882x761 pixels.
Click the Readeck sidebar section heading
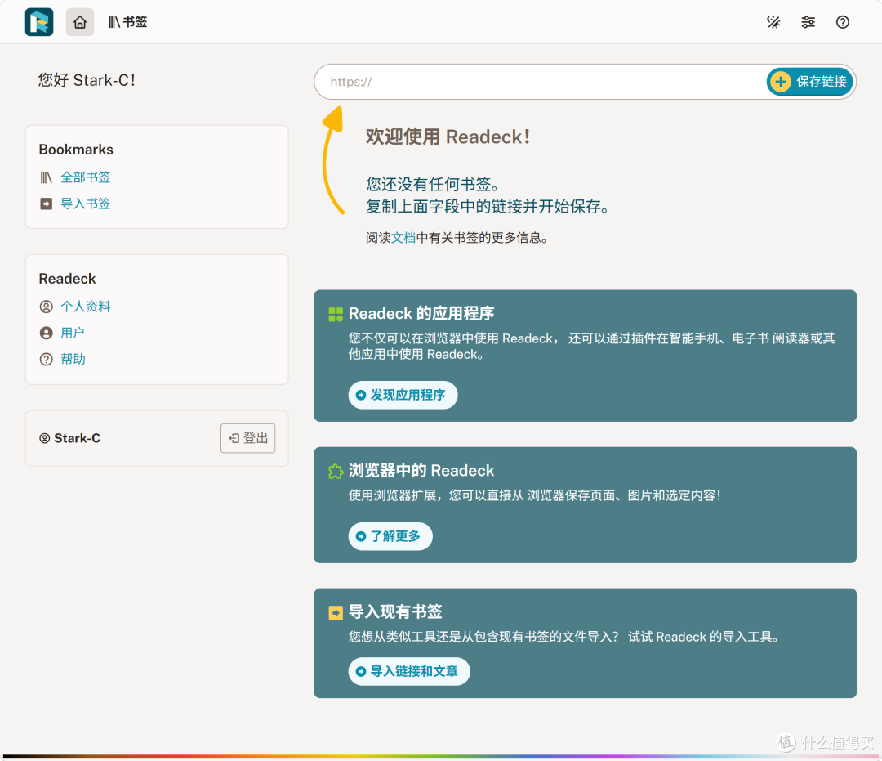click(67, 279)
